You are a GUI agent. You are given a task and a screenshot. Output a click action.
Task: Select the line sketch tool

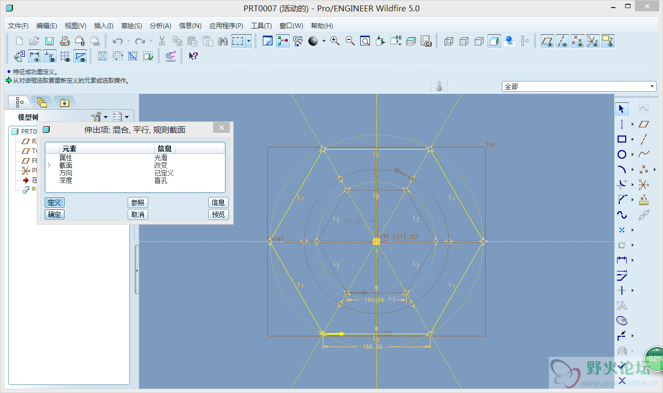(x=622, y=124)
